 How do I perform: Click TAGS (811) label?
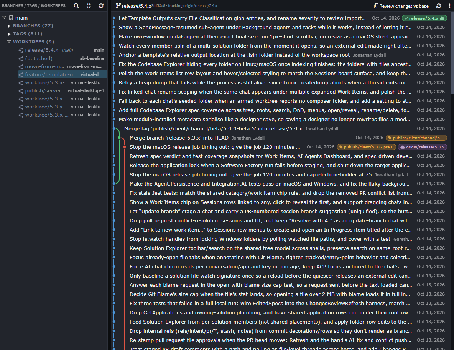(x=28, y=34)
